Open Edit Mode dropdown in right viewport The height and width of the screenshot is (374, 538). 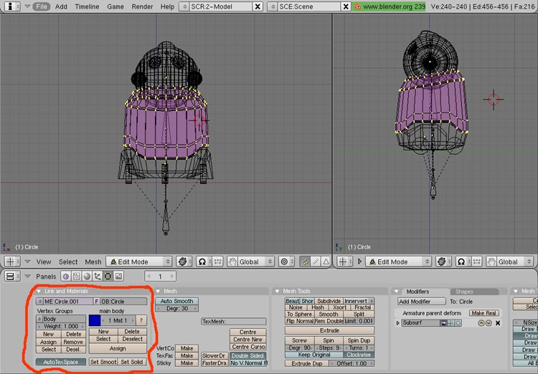(398, 262)
